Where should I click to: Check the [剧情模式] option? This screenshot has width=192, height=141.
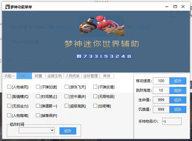pos(9,96)
